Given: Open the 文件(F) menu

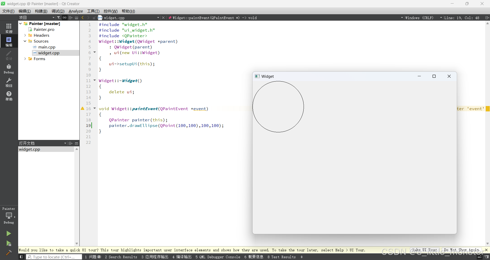Looking at the screenshot, I should pyautogui.click(x=8, y=11).
